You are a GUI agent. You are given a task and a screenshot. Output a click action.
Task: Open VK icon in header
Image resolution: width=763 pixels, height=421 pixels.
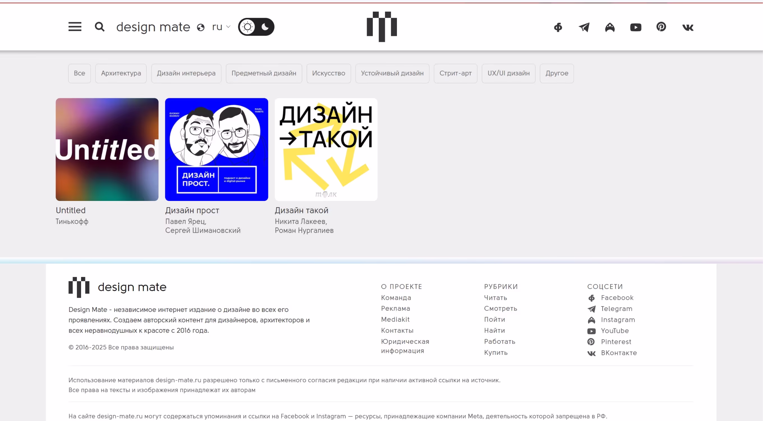pyautogui.click(x=688, y=28)
